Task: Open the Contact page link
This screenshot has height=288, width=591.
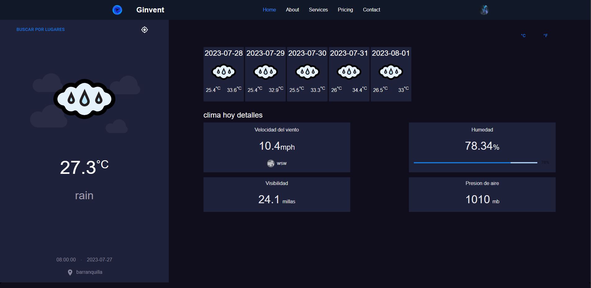Action: pyautogui.click(x=371, y=10)
